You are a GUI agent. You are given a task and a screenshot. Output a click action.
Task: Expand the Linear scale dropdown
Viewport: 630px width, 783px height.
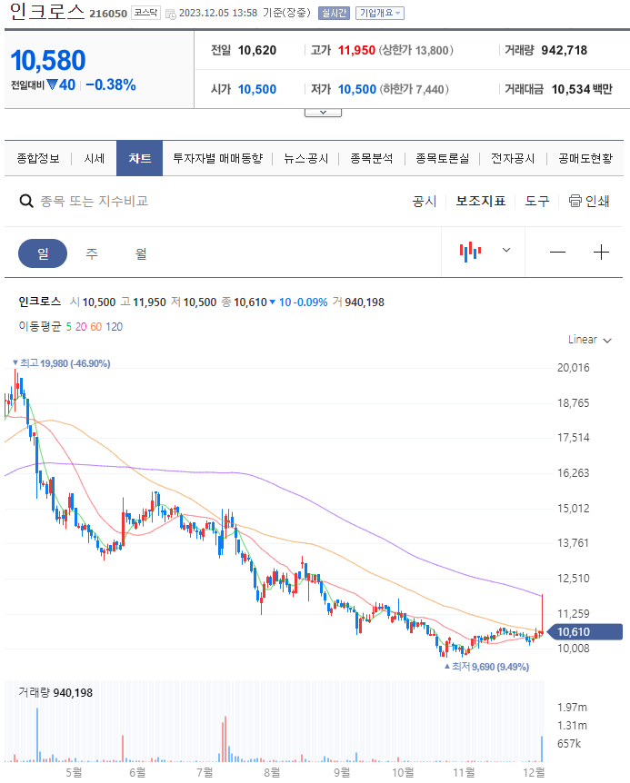(x=590, y=340)
